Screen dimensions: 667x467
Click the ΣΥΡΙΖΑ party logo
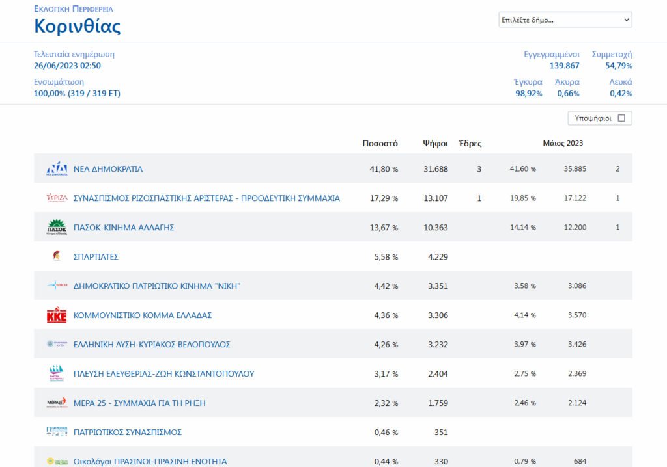(x=57, y=198)
